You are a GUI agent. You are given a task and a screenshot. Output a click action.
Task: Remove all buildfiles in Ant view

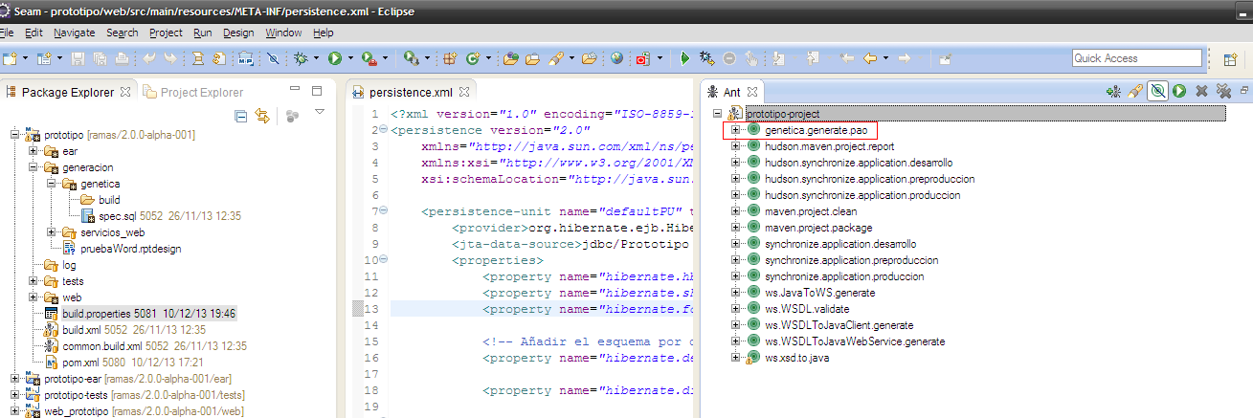point(1223,92)
